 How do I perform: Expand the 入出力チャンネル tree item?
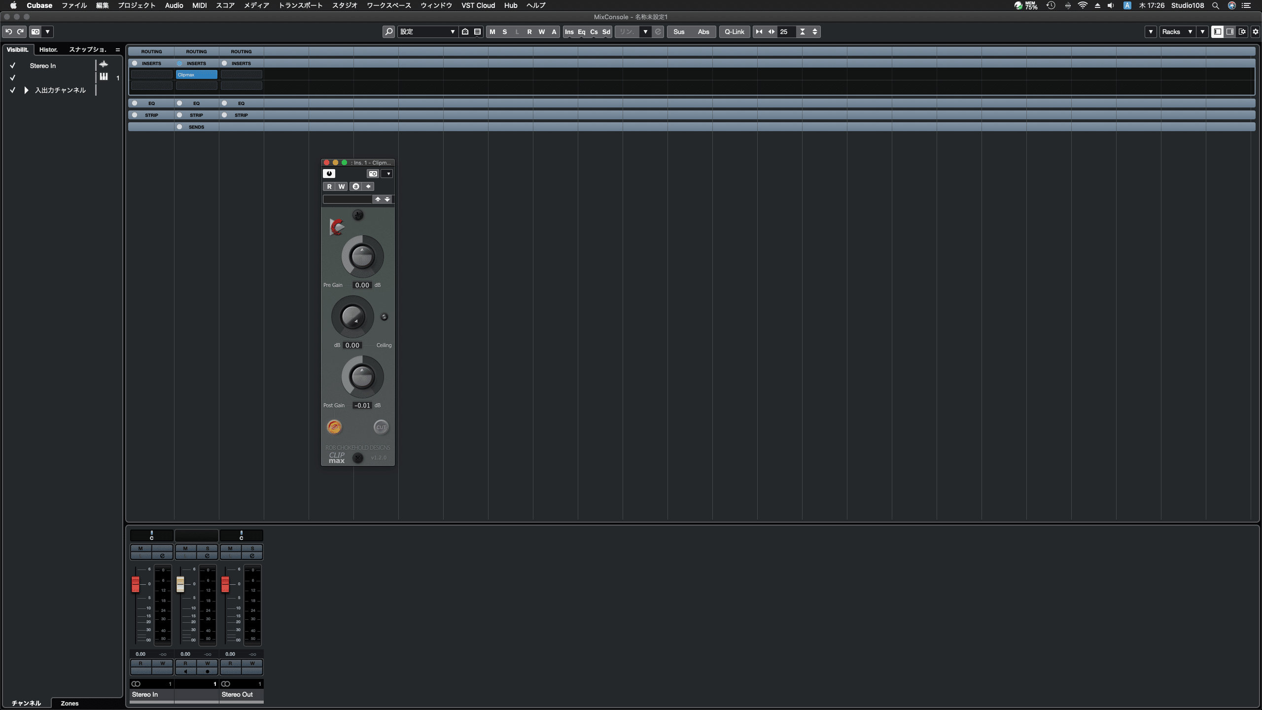[x=27, y=90]
